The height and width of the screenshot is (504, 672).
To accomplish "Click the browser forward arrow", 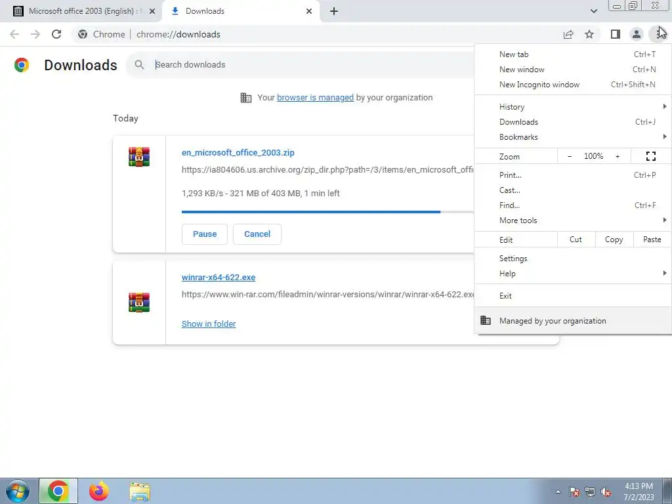I will click(35, 34).
